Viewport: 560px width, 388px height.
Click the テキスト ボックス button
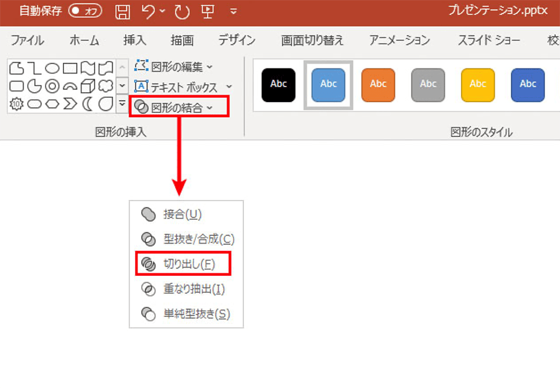pos(175,87)
